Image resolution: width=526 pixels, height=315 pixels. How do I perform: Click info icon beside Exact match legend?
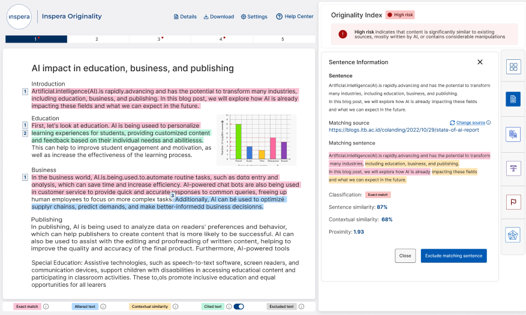click(46, 306)
